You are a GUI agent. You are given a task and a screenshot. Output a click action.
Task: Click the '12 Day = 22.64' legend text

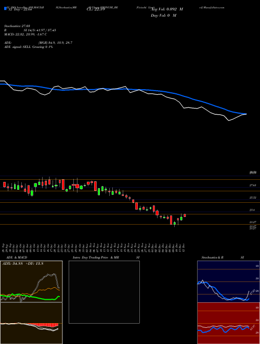point(20,9)
